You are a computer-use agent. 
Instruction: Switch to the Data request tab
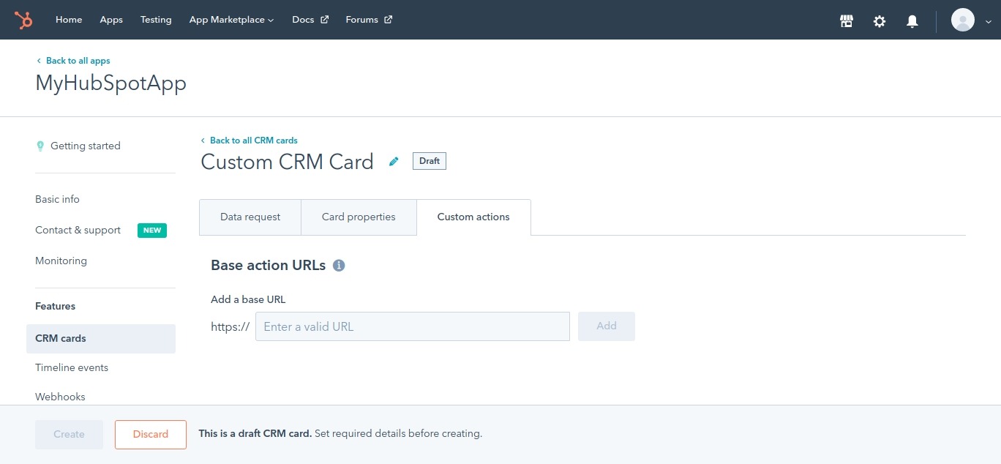pyautogui.click(x=250, y=217)
